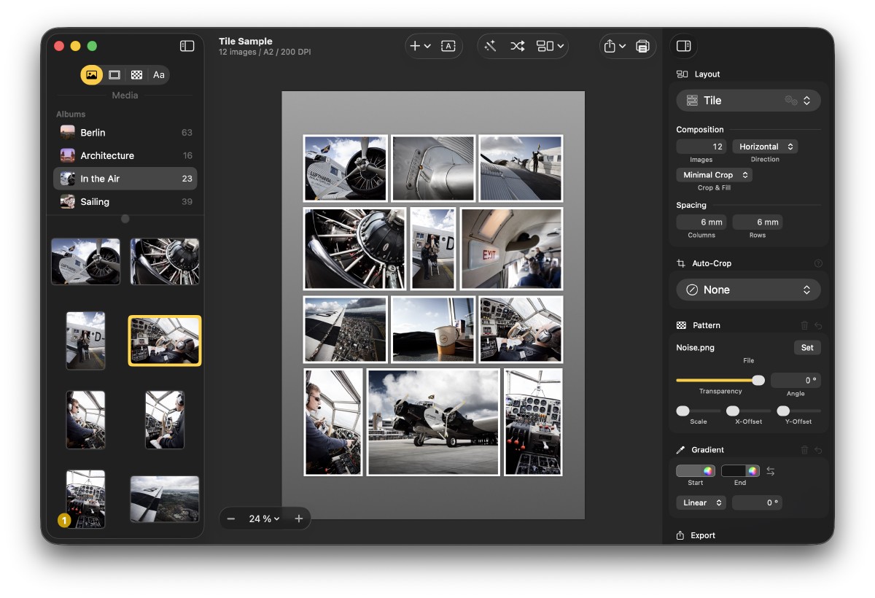Toggle the right inspector panel
The height and width of the screenshot is (598, 875).
[x=683, y=46]
